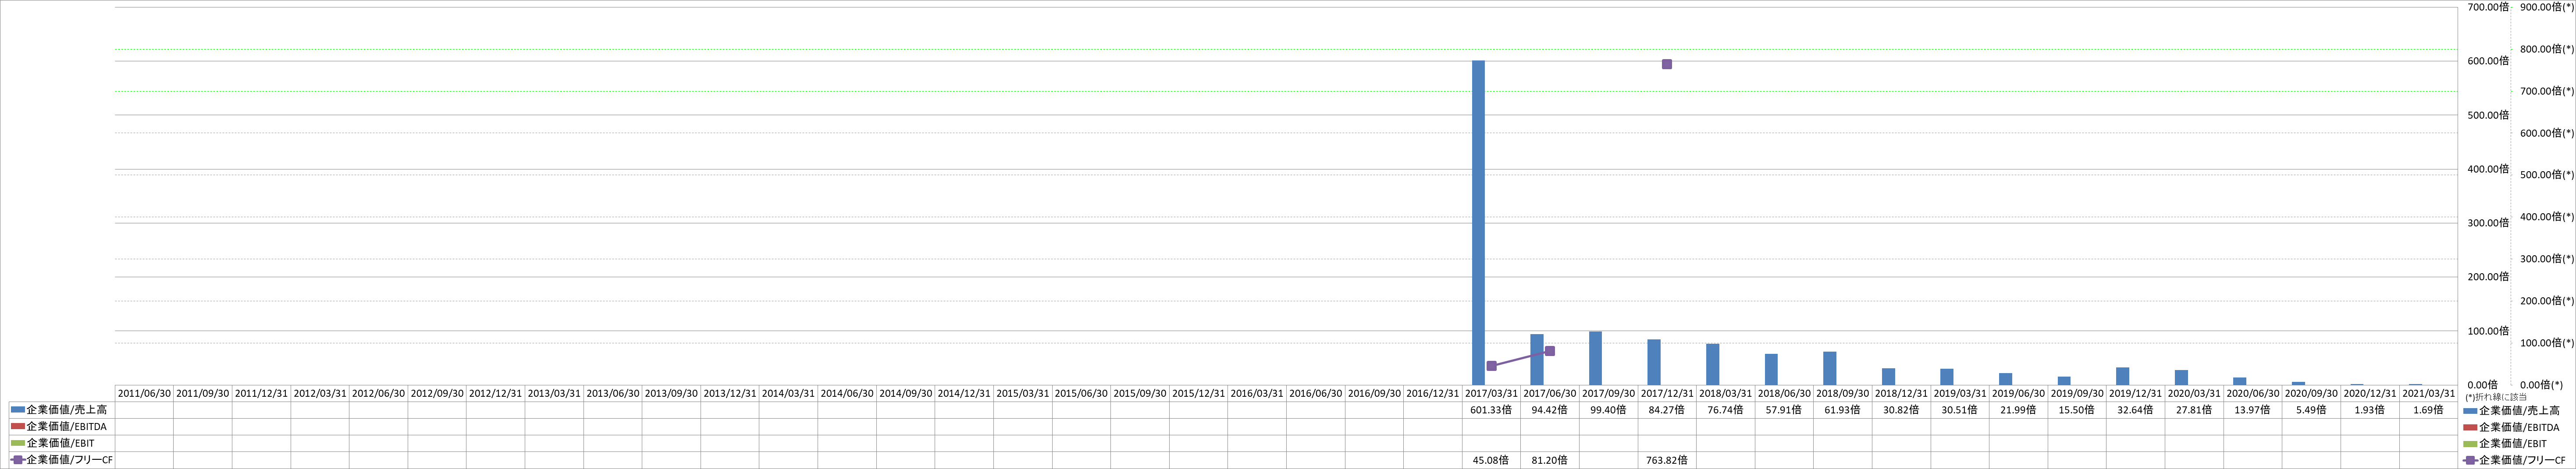This screenshot has width=2576, height=469.
Task: Click the 企業価値/EBITDA row header label
Action: (x=67, y=427)
